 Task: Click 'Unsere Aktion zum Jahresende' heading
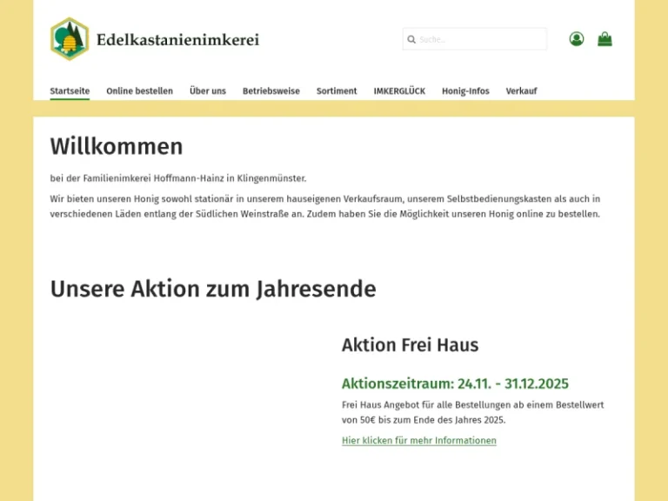point(213,289)
